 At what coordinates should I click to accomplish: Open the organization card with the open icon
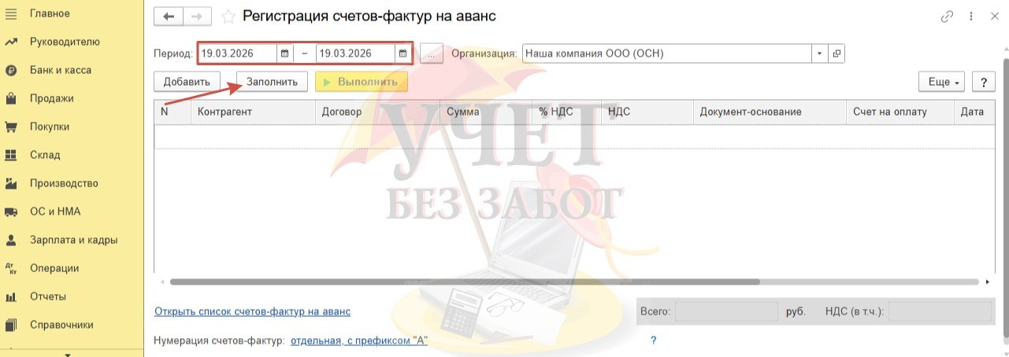click(837, 53)
